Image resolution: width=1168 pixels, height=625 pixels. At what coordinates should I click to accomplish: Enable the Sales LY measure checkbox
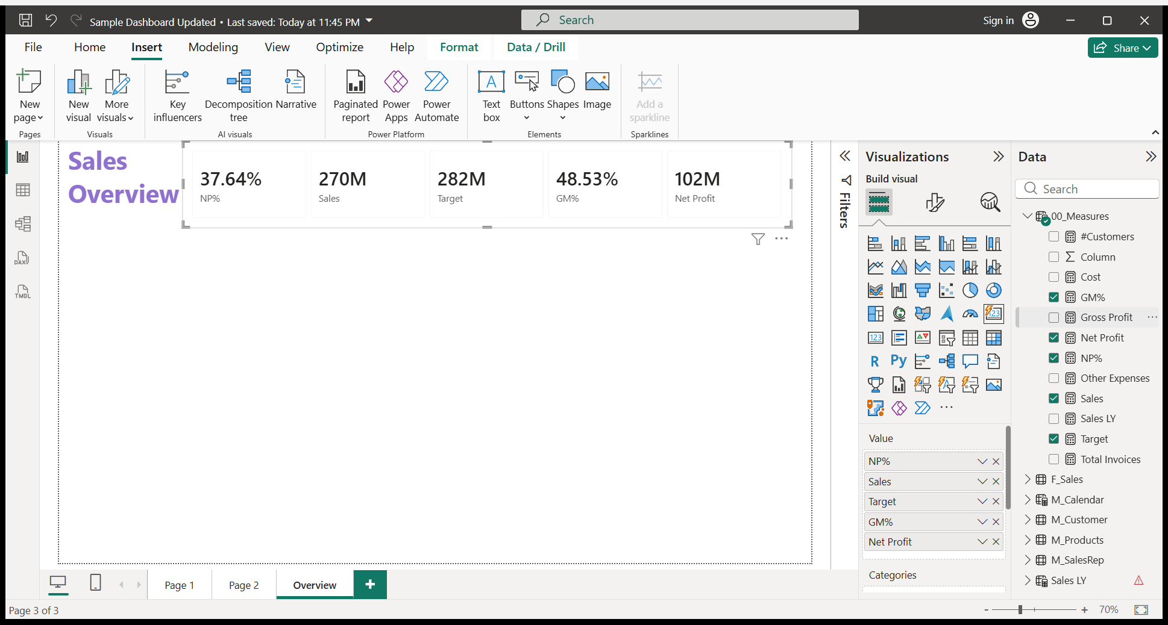[x=1053, y=418]
